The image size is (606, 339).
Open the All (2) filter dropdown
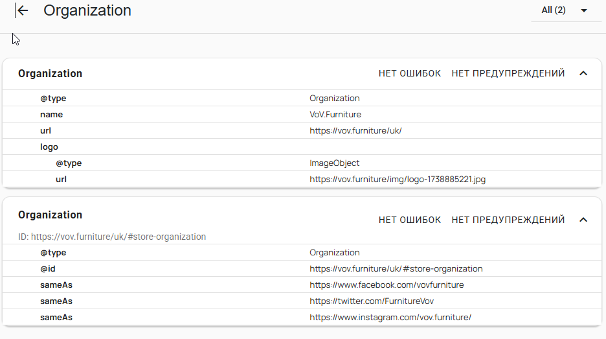(566, 10)
